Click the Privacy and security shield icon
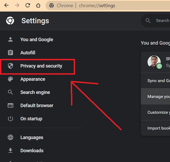 (10, 66)
